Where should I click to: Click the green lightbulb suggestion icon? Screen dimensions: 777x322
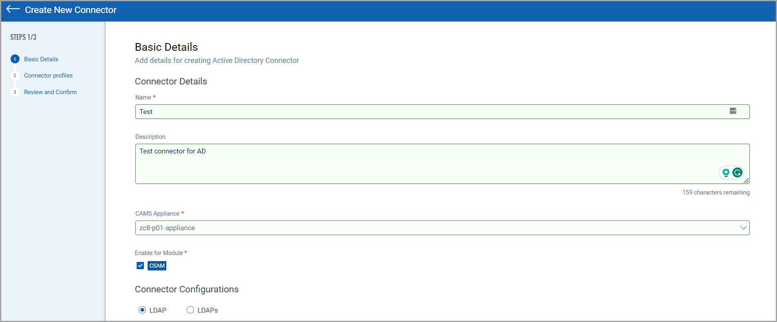(726, 173)
